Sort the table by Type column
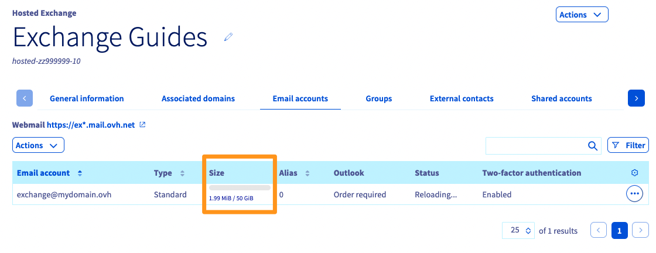This screenshot has width=656, height=253. click(x=182, y=173)
